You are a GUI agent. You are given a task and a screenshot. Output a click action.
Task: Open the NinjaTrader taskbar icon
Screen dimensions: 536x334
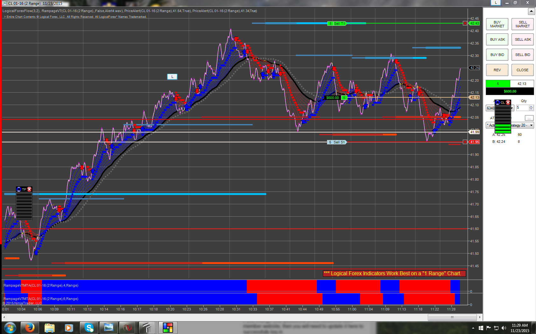coord(128,327)
